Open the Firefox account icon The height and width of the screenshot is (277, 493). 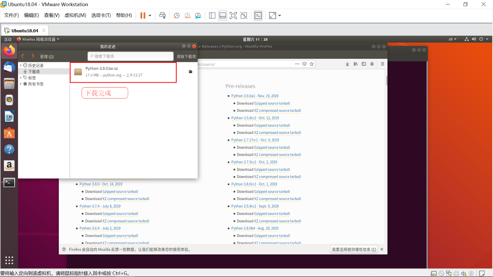point(372,64)
